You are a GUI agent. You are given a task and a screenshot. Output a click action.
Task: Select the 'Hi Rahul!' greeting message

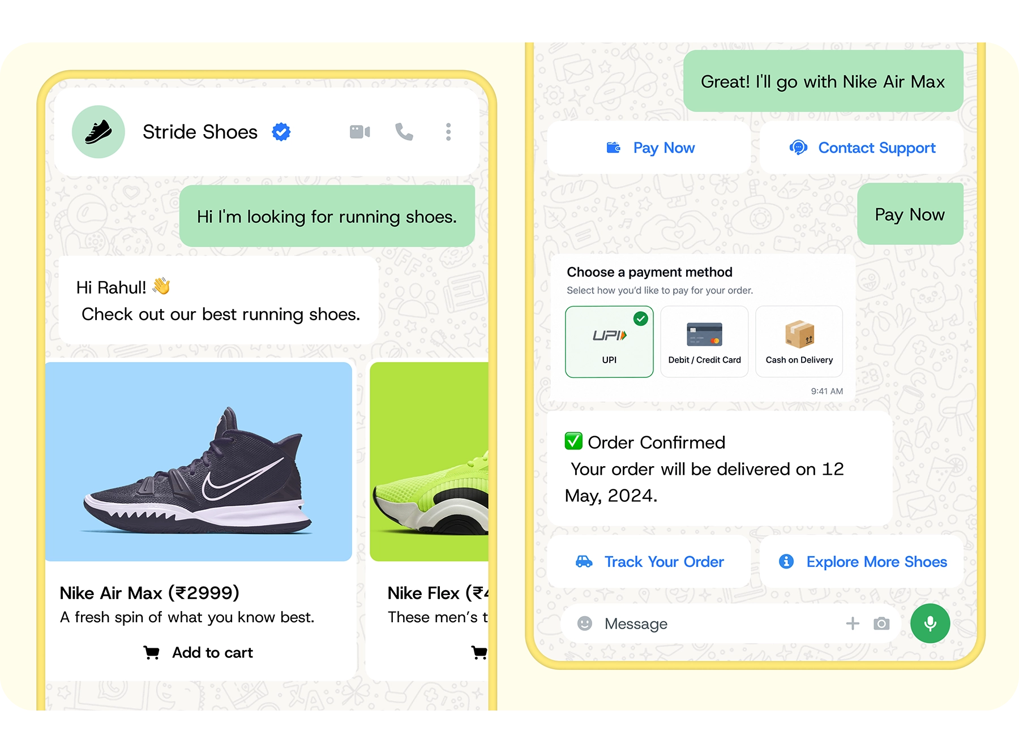[219, 300]
